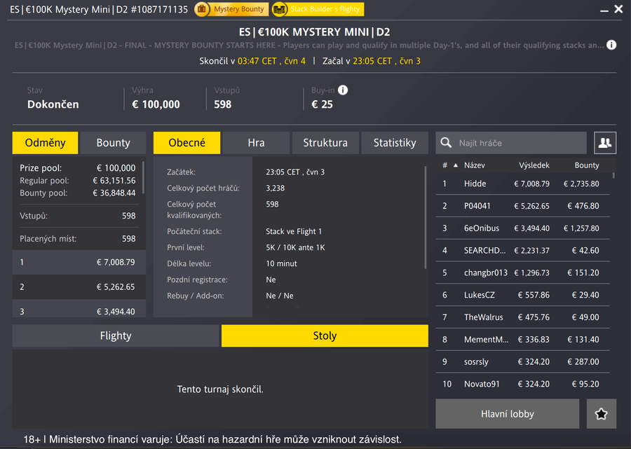Sort players by rank arrow
631x449 pixels.
pos(456,165)
